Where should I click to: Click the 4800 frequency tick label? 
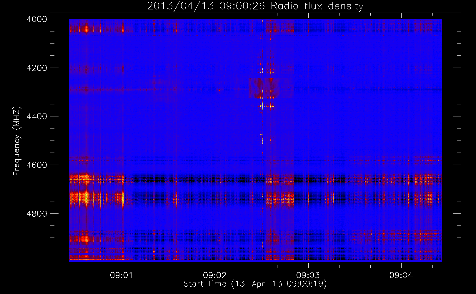coord(37,214)
